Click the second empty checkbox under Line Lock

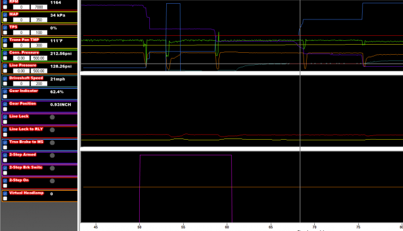(x=5, y=122)
